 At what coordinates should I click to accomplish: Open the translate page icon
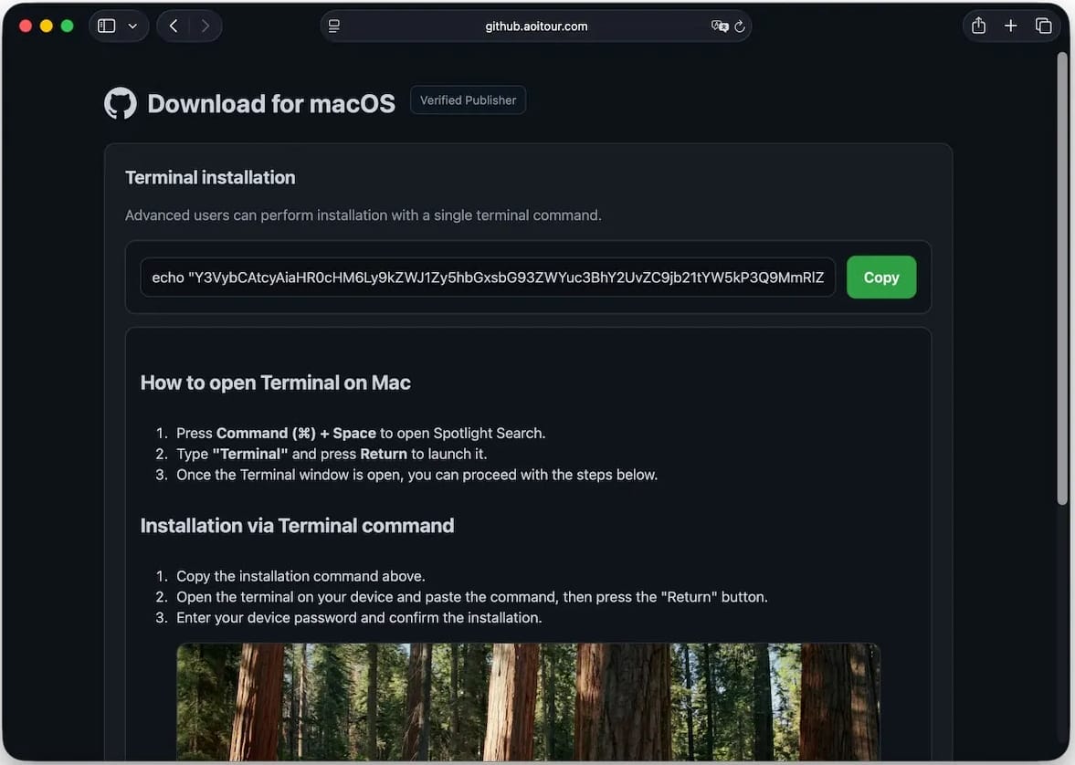click(719, 26)
